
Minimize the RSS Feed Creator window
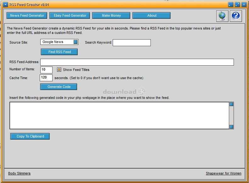point(230,5)
